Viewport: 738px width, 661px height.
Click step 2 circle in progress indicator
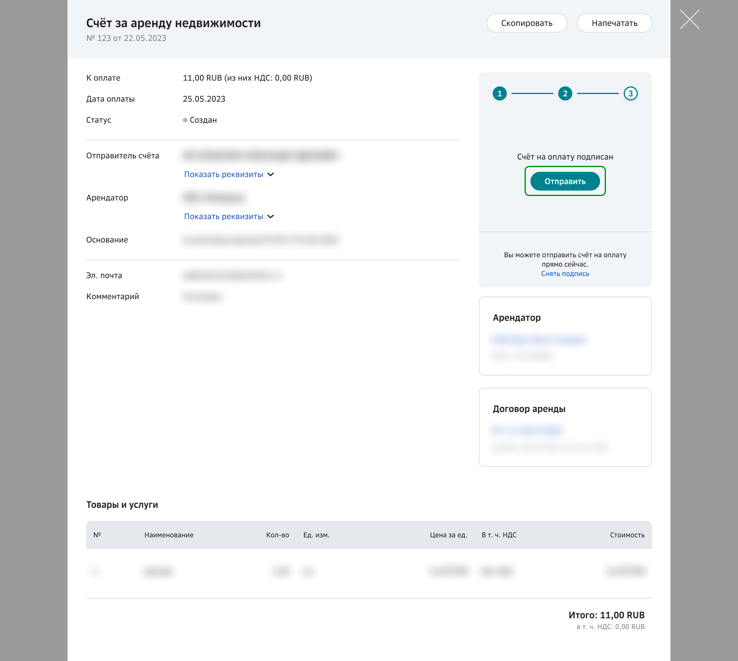565,94
